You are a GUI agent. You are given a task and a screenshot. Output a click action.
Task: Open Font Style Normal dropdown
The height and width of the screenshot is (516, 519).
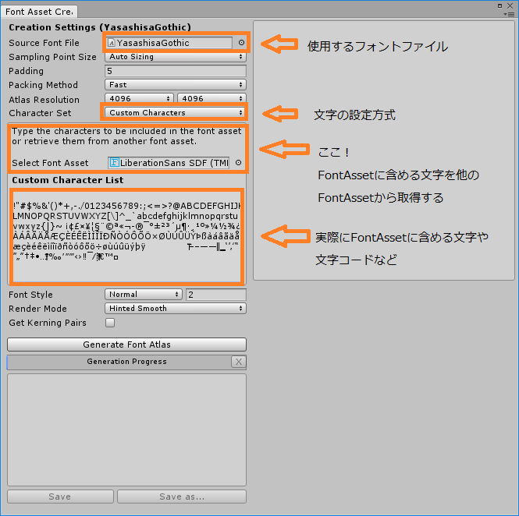point(144,294)
